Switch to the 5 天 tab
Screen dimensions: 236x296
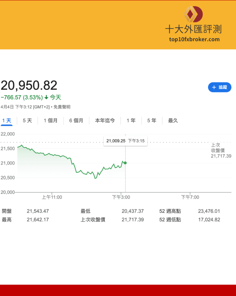tap(27, 121)
